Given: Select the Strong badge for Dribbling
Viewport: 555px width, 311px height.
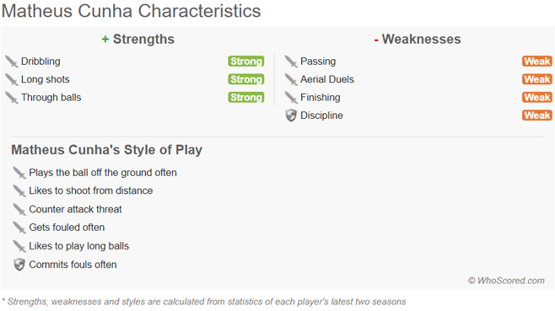Looking at the screenshot, I should pos(246,62).
